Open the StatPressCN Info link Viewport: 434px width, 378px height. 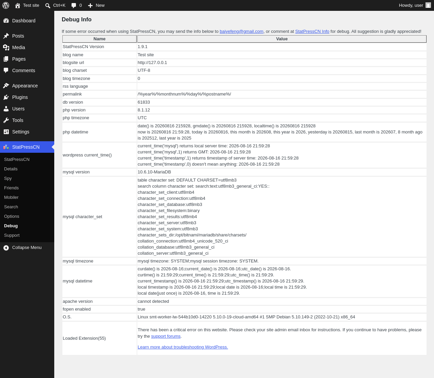tap(312, 31)
